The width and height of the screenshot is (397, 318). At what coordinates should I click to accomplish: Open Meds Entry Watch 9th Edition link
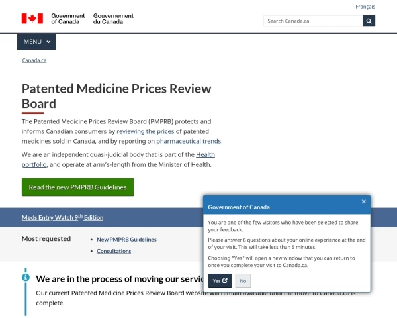point(62,217)
